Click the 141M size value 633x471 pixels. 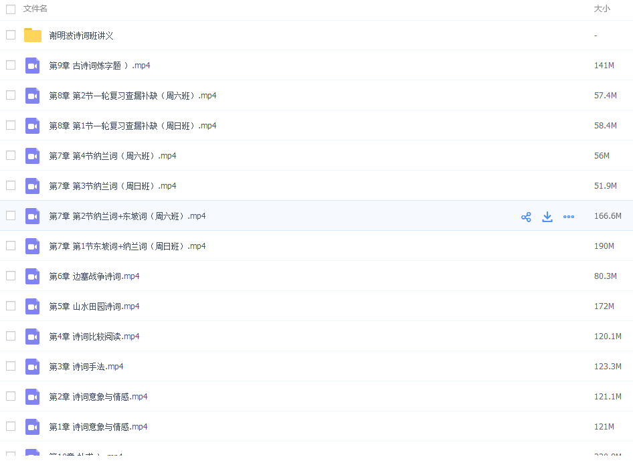[604, 66]
